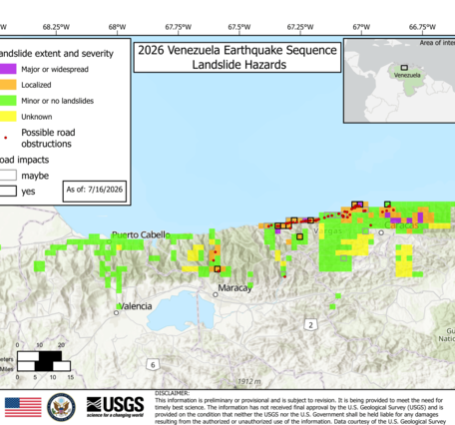Click the black 'yes' road impacts box

click(8, 191)
